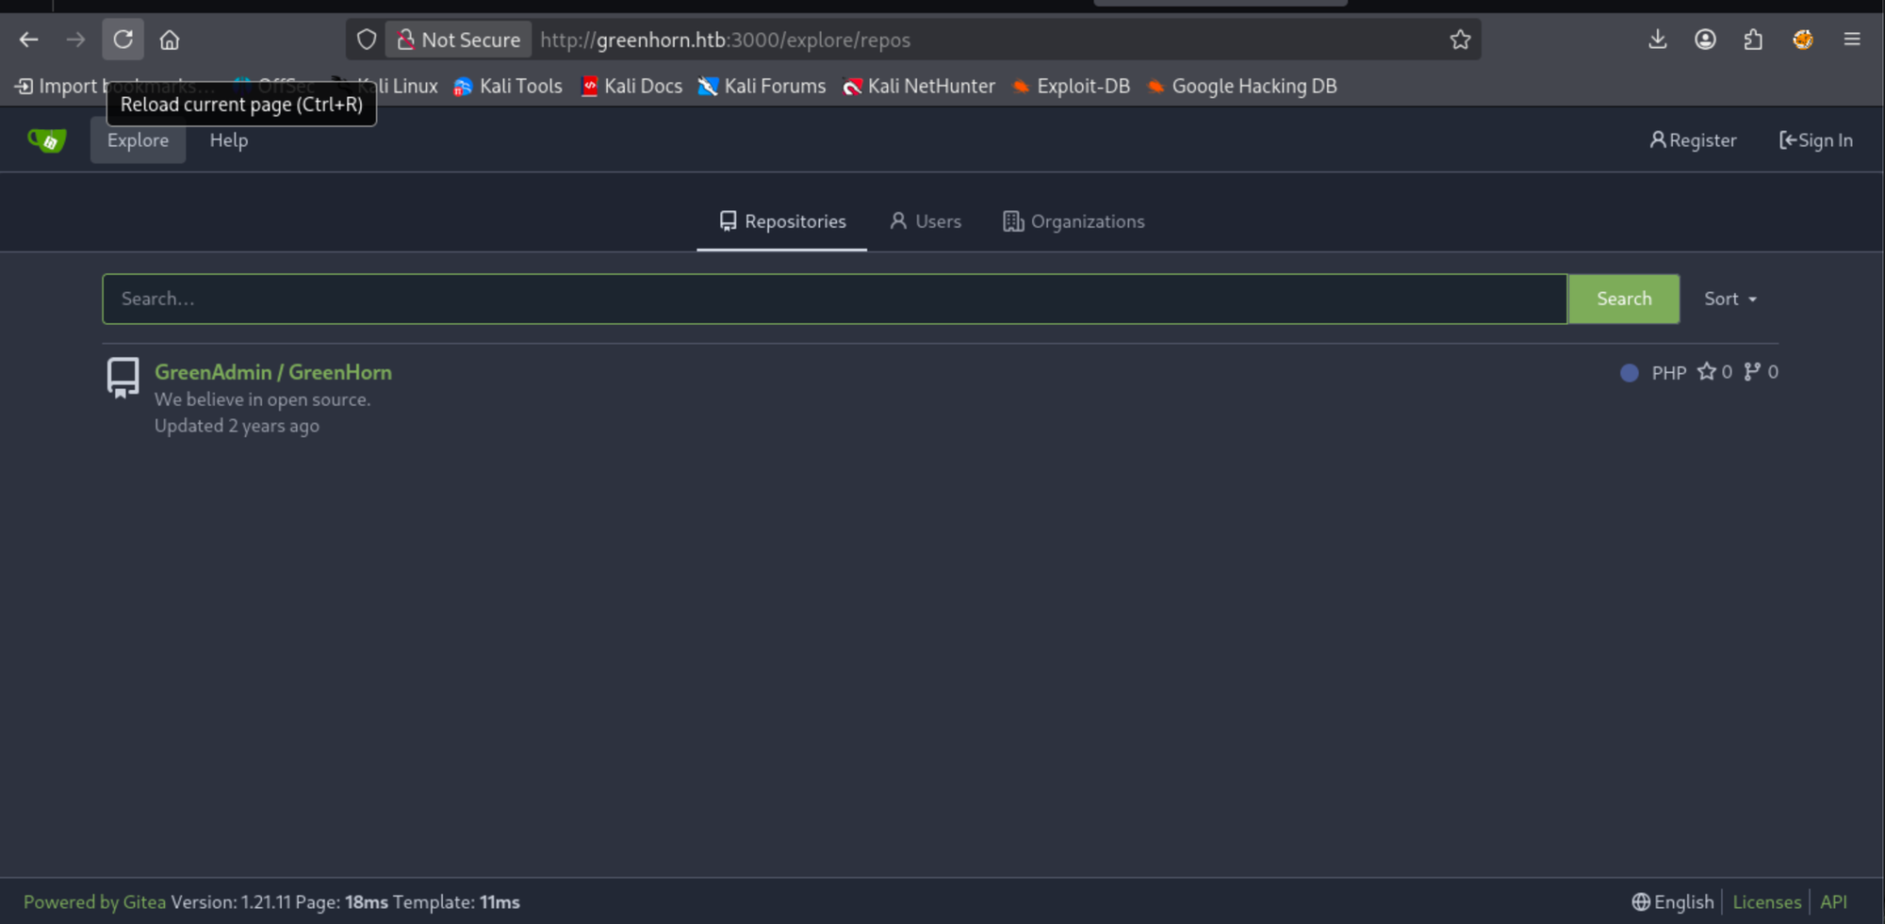Switch to the Users tab
The height and width of the screenshot is (924, 1885).
926,221
